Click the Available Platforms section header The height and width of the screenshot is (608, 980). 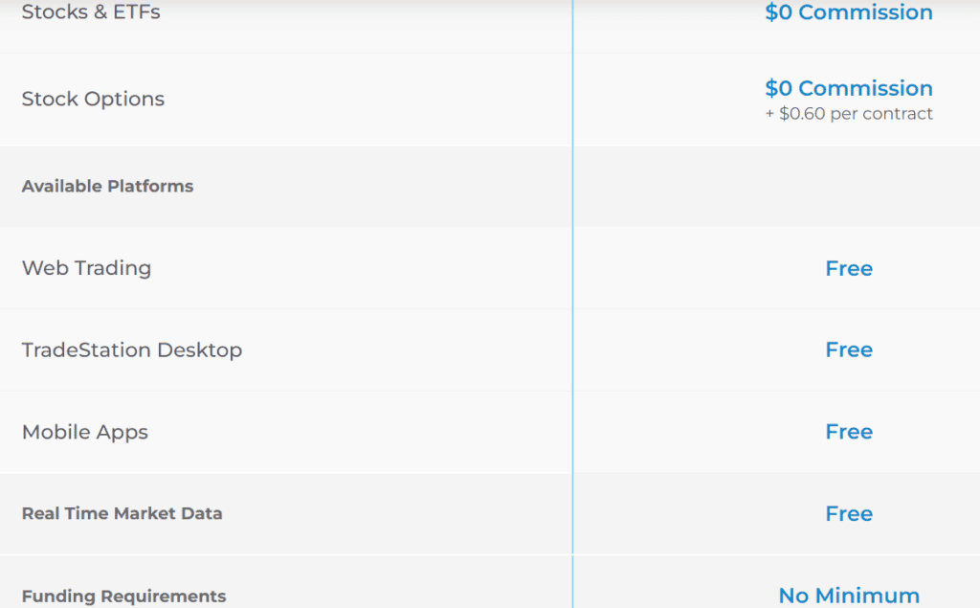(x=107, y=187)
